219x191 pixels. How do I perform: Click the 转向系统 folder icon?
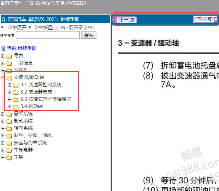click(9, 129)
